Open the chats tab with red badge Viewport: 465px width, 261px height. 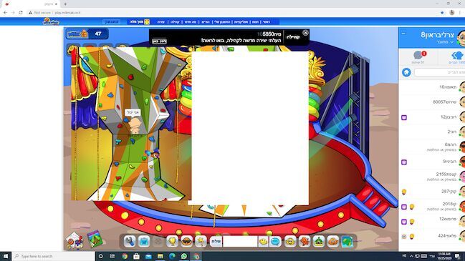(x=418, y=56)
